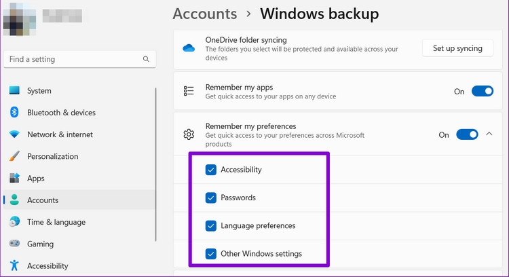The height and width of the screenshot is (277, 509).
Task: Go to Network & internet settings
Action: pos(79,134)
